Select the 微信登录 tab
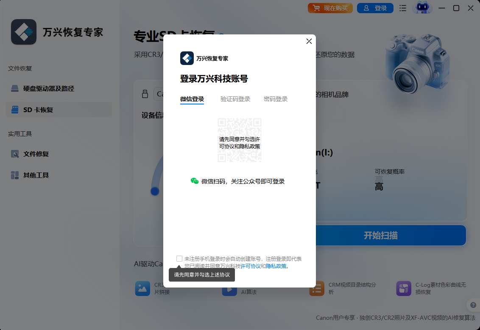 [x=193, y=99]
